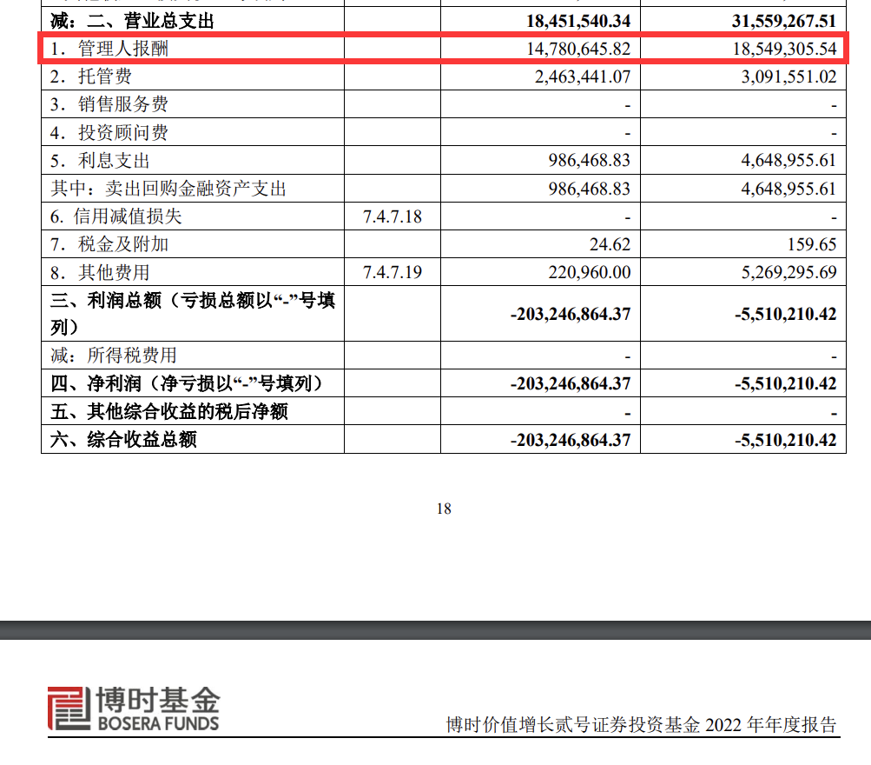This screenshot has width=871, height=765.
Task: Click -203,246,864.37 in the 综合收益总额 row
Action: [x=571, y=440]
